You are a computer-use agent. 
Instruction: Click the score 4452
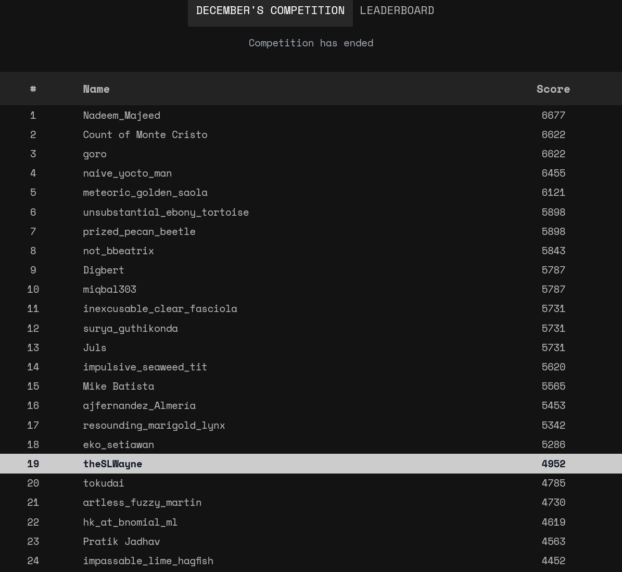point(553,561)
